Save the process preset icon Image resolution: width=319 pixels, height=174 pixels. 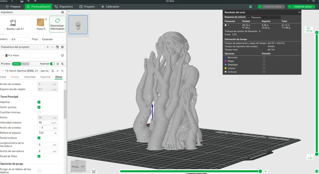point(53,71)
